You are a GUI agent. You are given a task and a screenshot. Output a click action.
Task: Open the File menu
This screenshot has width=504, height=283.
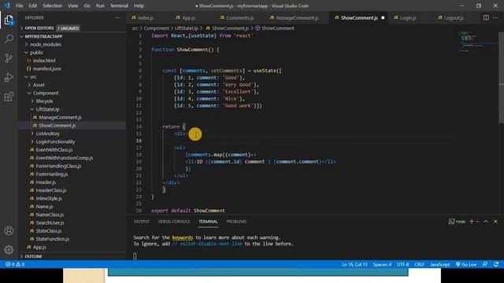click(x=19, y=6)
